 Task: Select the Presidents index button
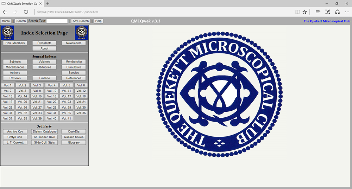click(x=44, y=43)
